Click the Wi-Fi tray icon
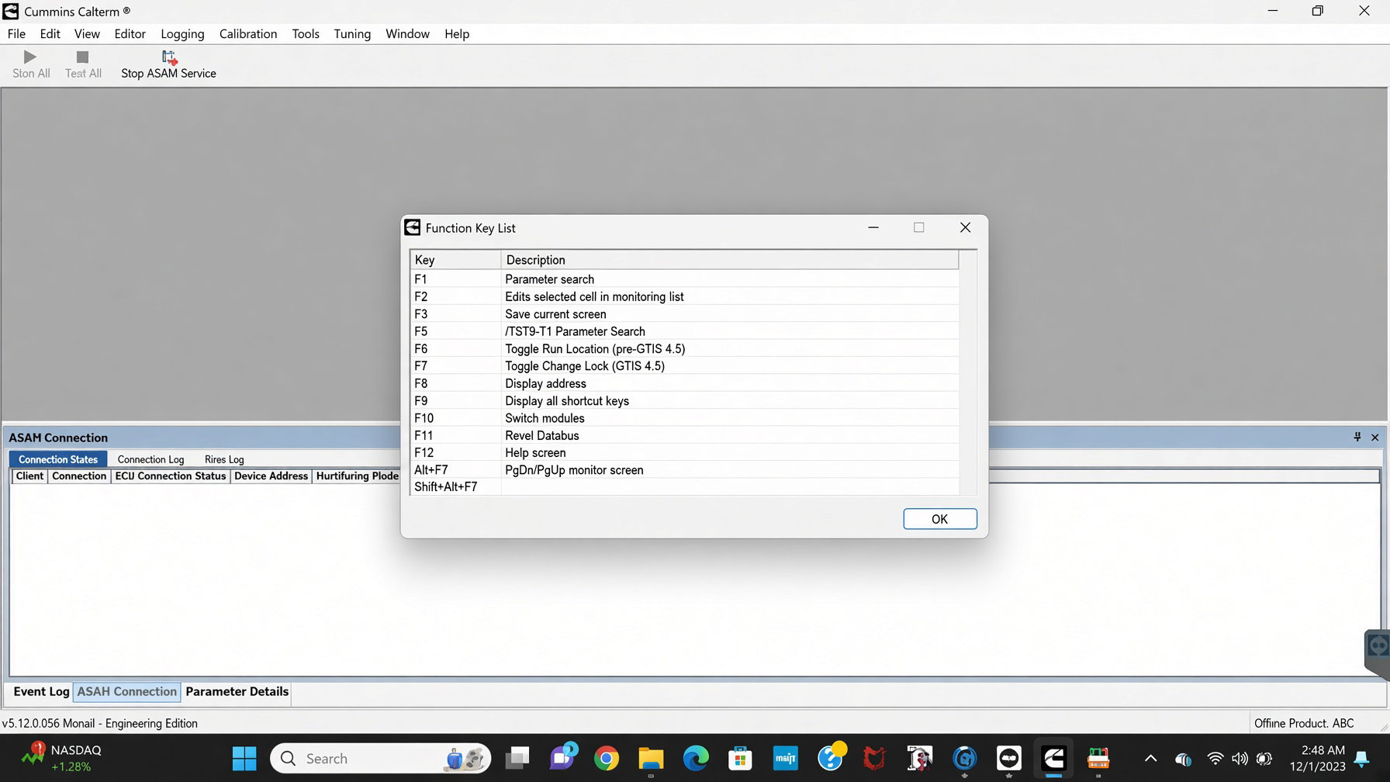Viewport: 1390px width, 782px height. (x=1215, y=759)
